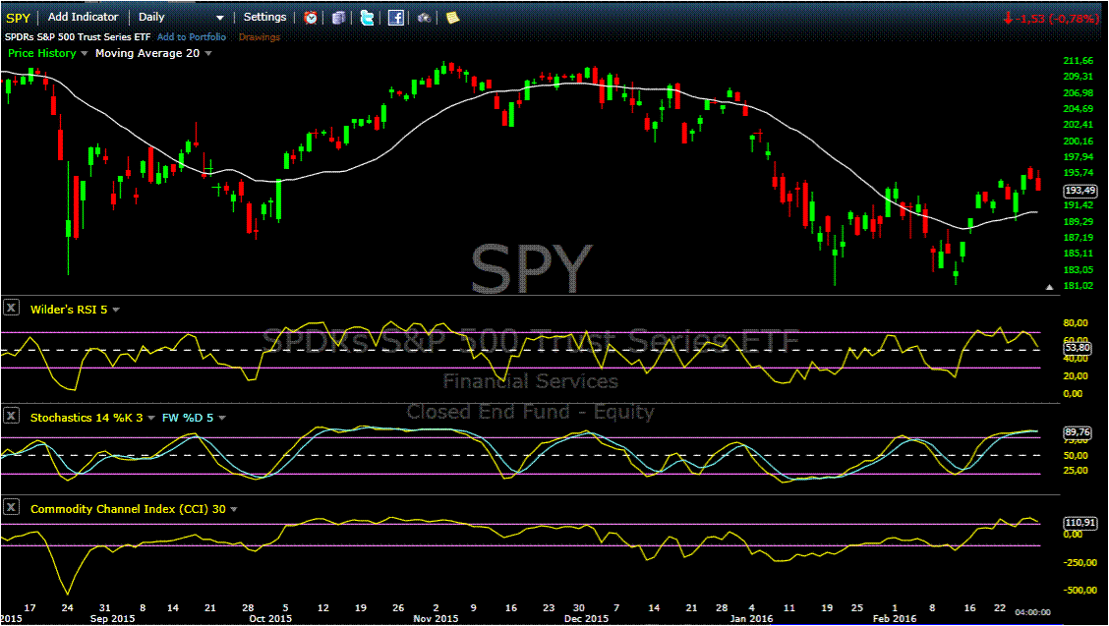1109x626 pixels.
Task: Click the 211,66 price axis label
Action: 1078,61
